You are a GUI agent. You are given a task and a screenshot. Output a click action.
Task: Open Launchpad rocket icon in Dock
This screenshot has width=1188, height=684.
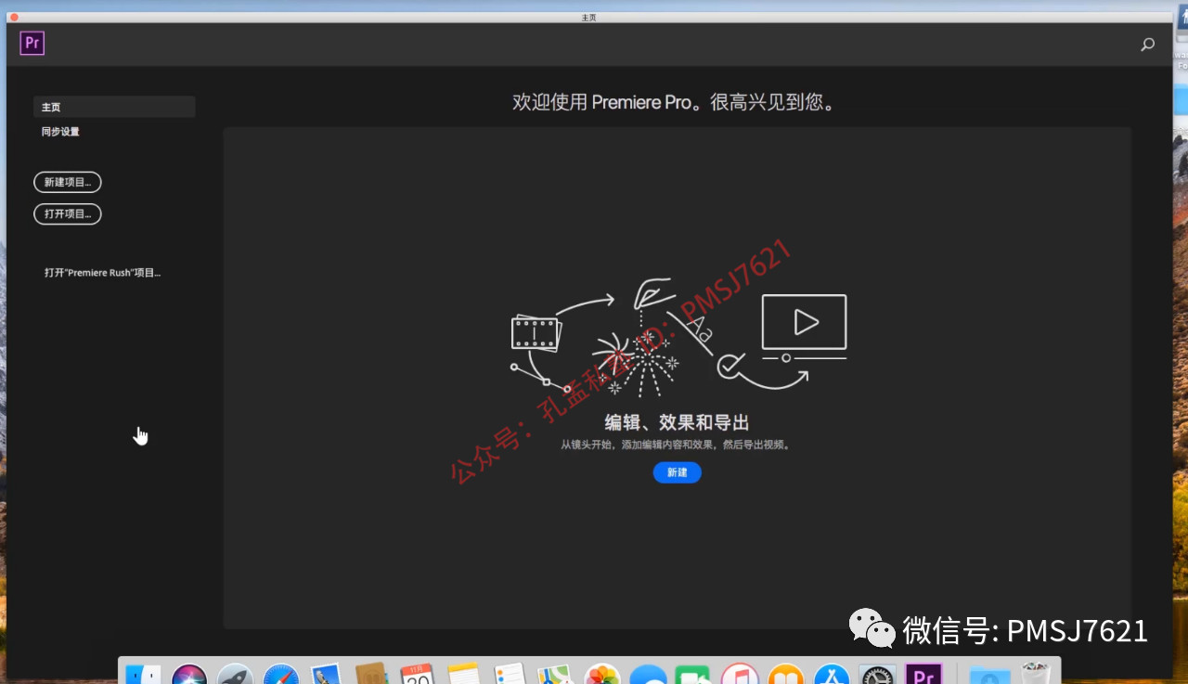click(x=235, y=675)
